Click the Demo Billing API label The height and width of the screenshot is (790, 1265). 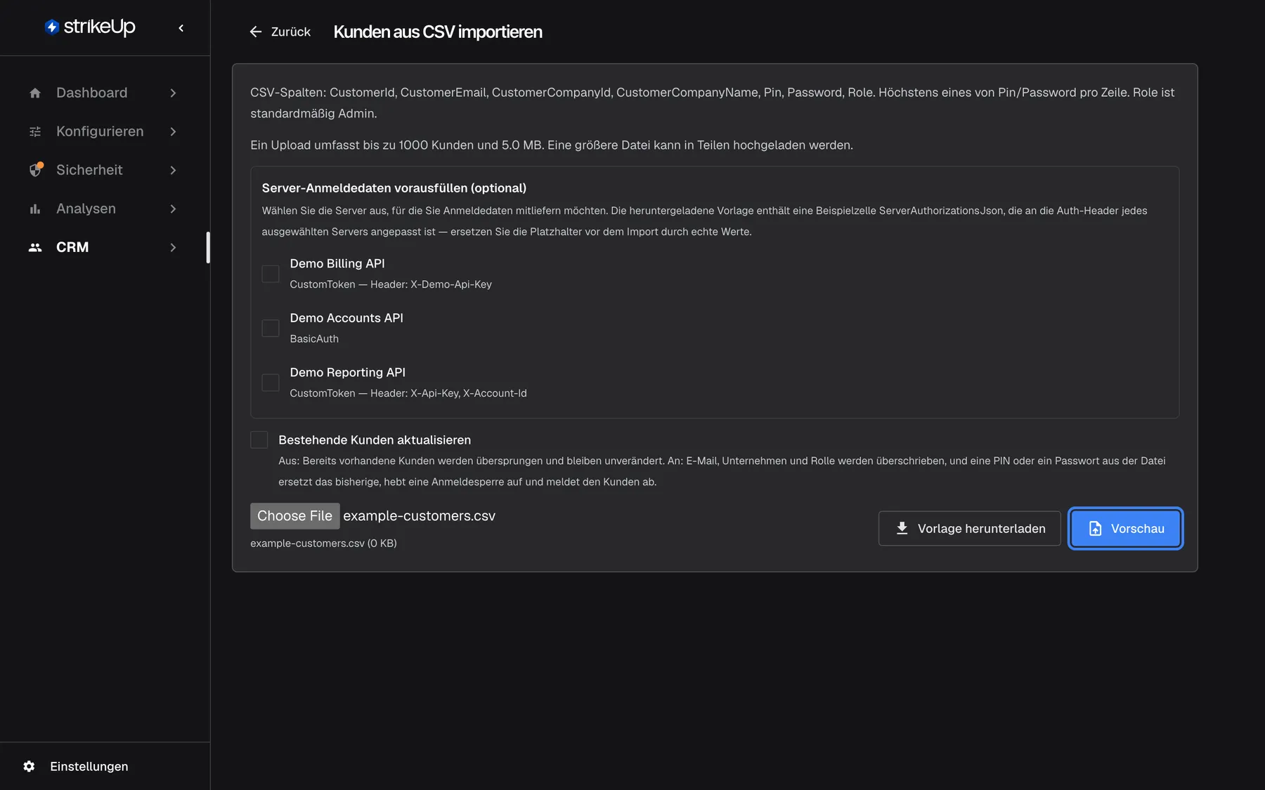point(337,263)
